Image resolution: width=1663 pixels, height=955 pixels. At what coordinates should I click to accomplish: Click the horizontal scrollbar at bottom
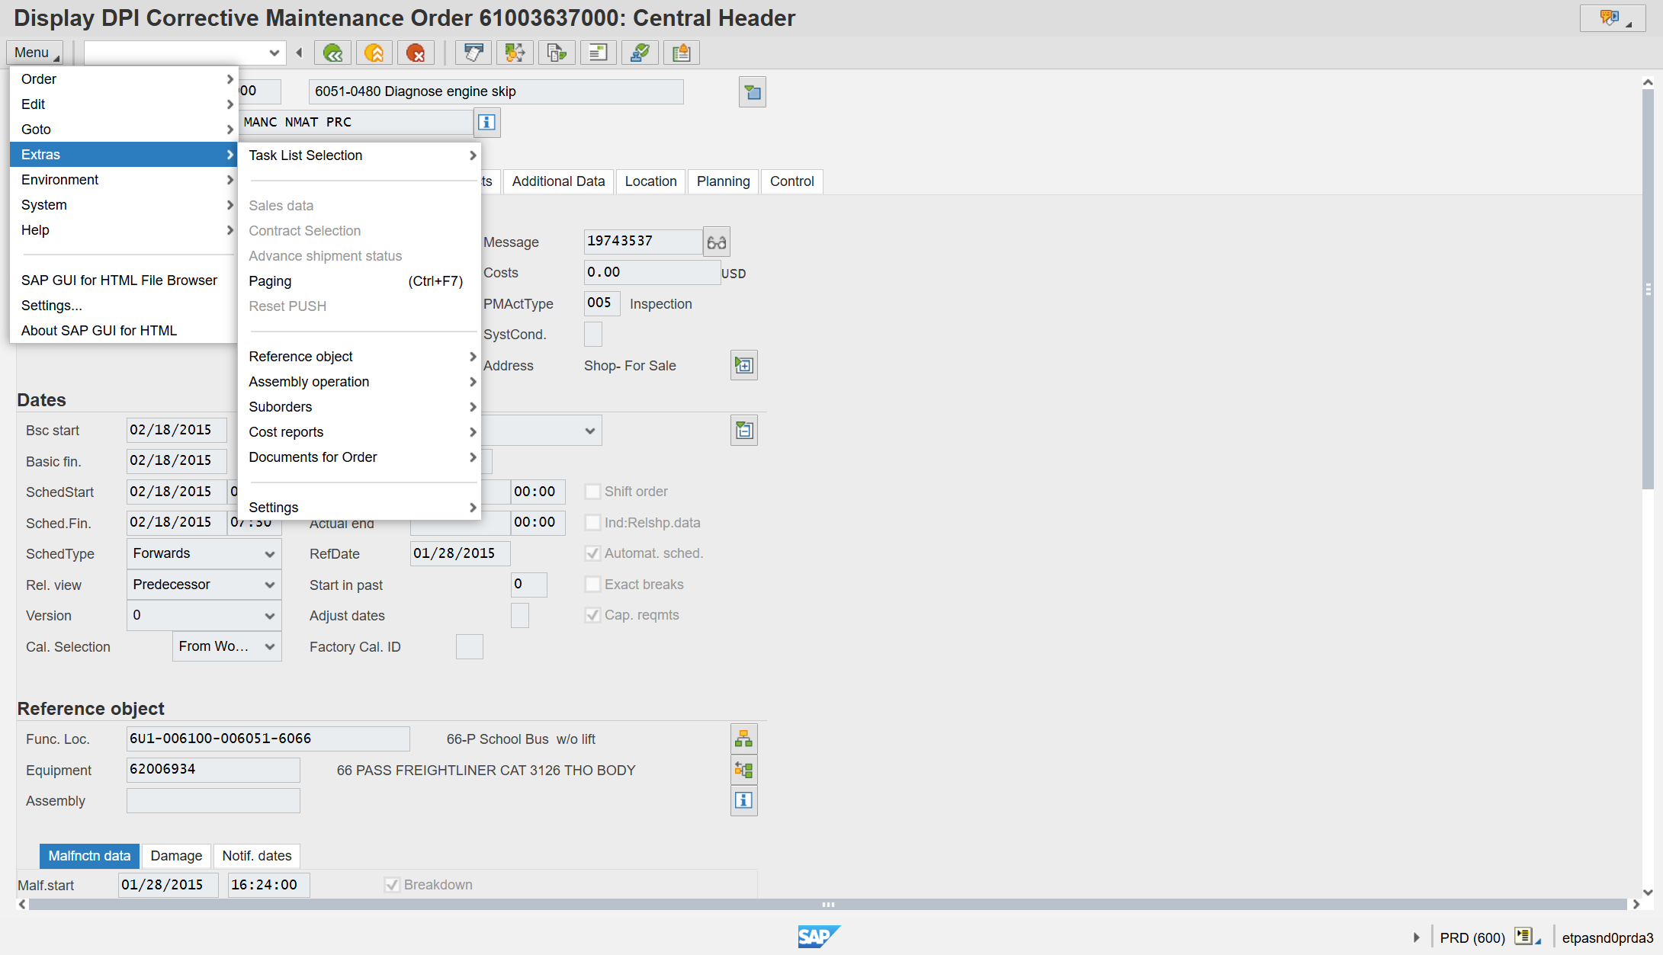click(x=828, y=905)
